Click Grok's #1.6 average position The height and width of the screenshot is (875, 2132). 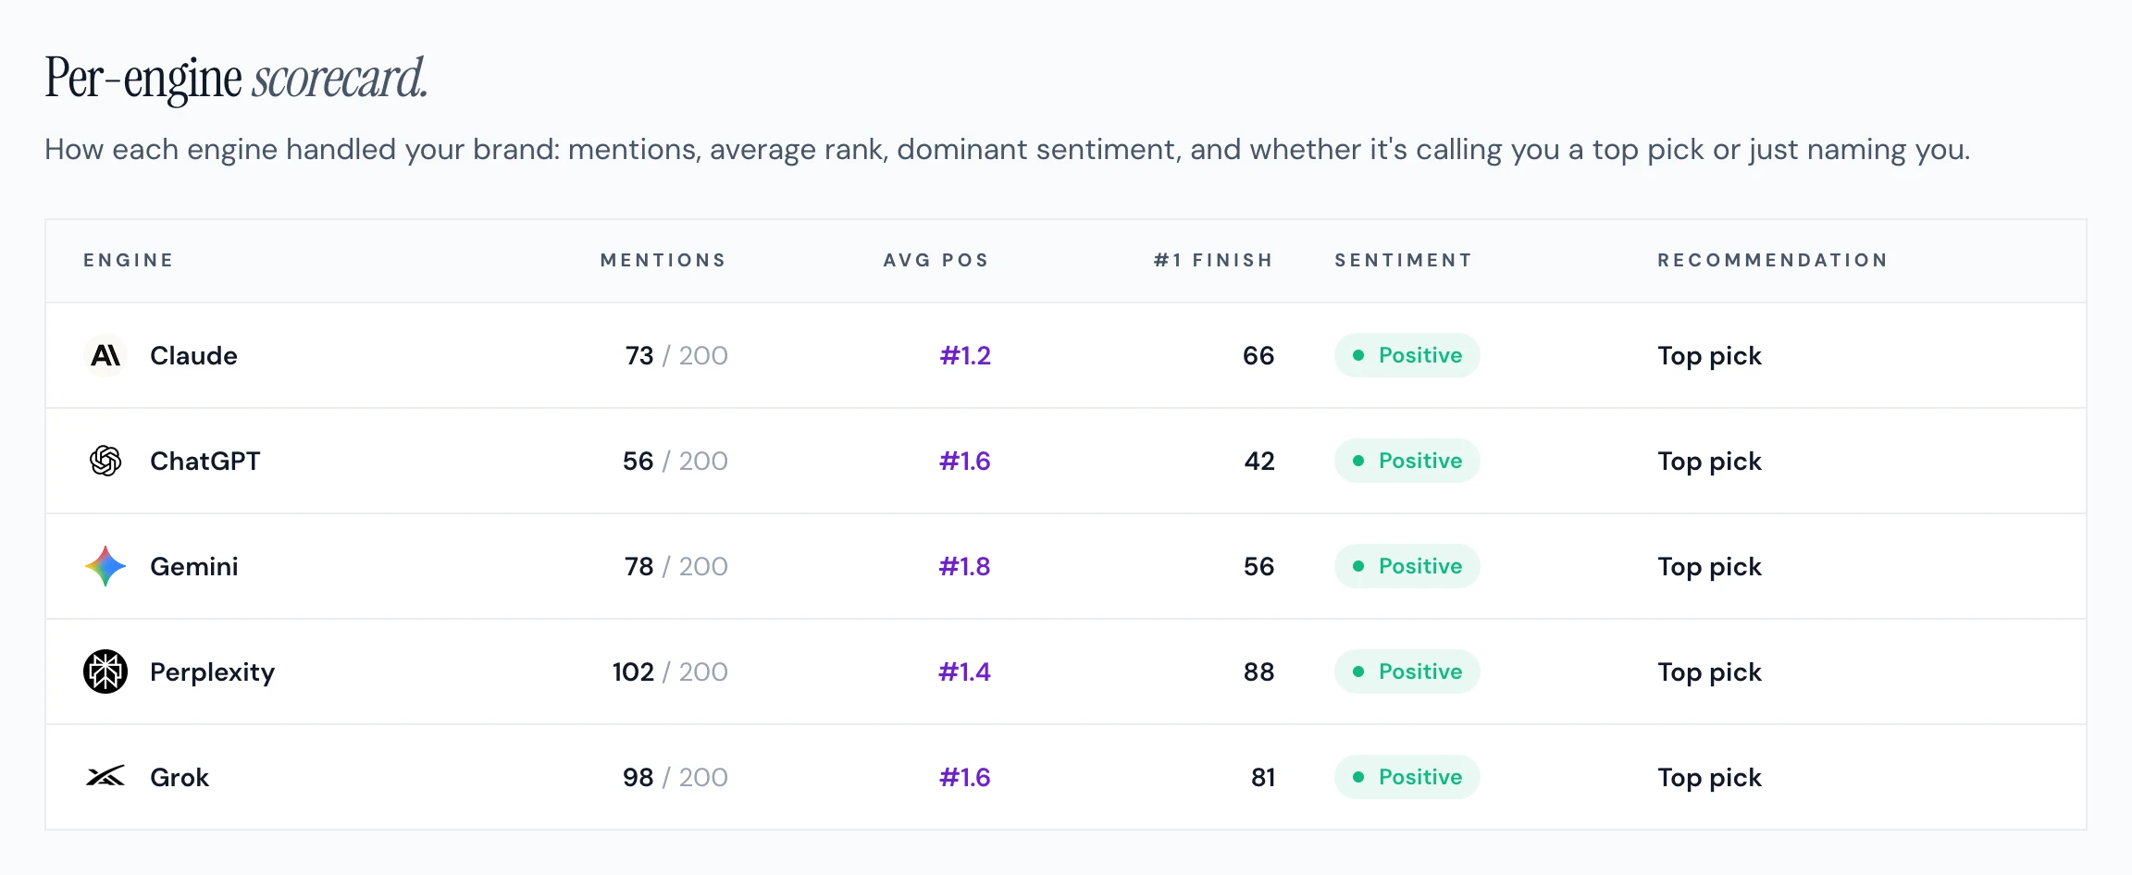pos(965,777)
